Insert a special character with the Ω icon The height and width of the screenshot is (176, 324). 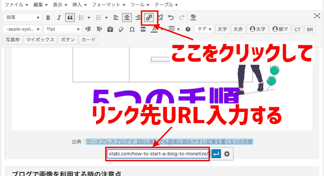(132, 29)
